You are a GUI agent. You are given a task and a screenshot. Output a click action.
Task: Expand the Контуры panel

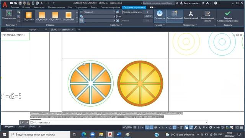tap(11, 25)
